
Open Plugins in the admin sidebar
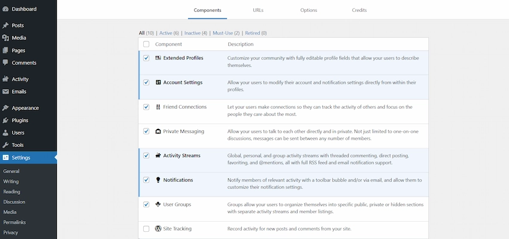[x=20, y=120]
